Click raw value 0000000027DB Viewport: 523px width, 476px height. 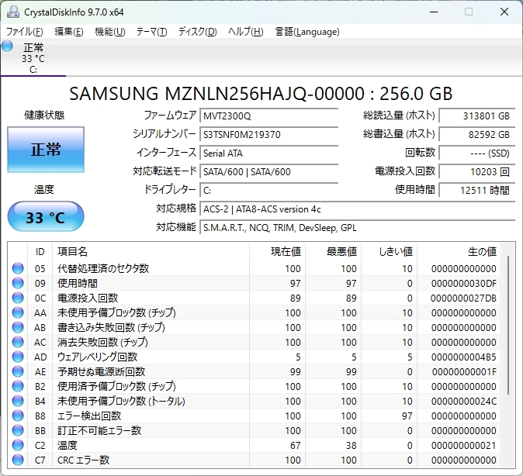tap(463, 298)
